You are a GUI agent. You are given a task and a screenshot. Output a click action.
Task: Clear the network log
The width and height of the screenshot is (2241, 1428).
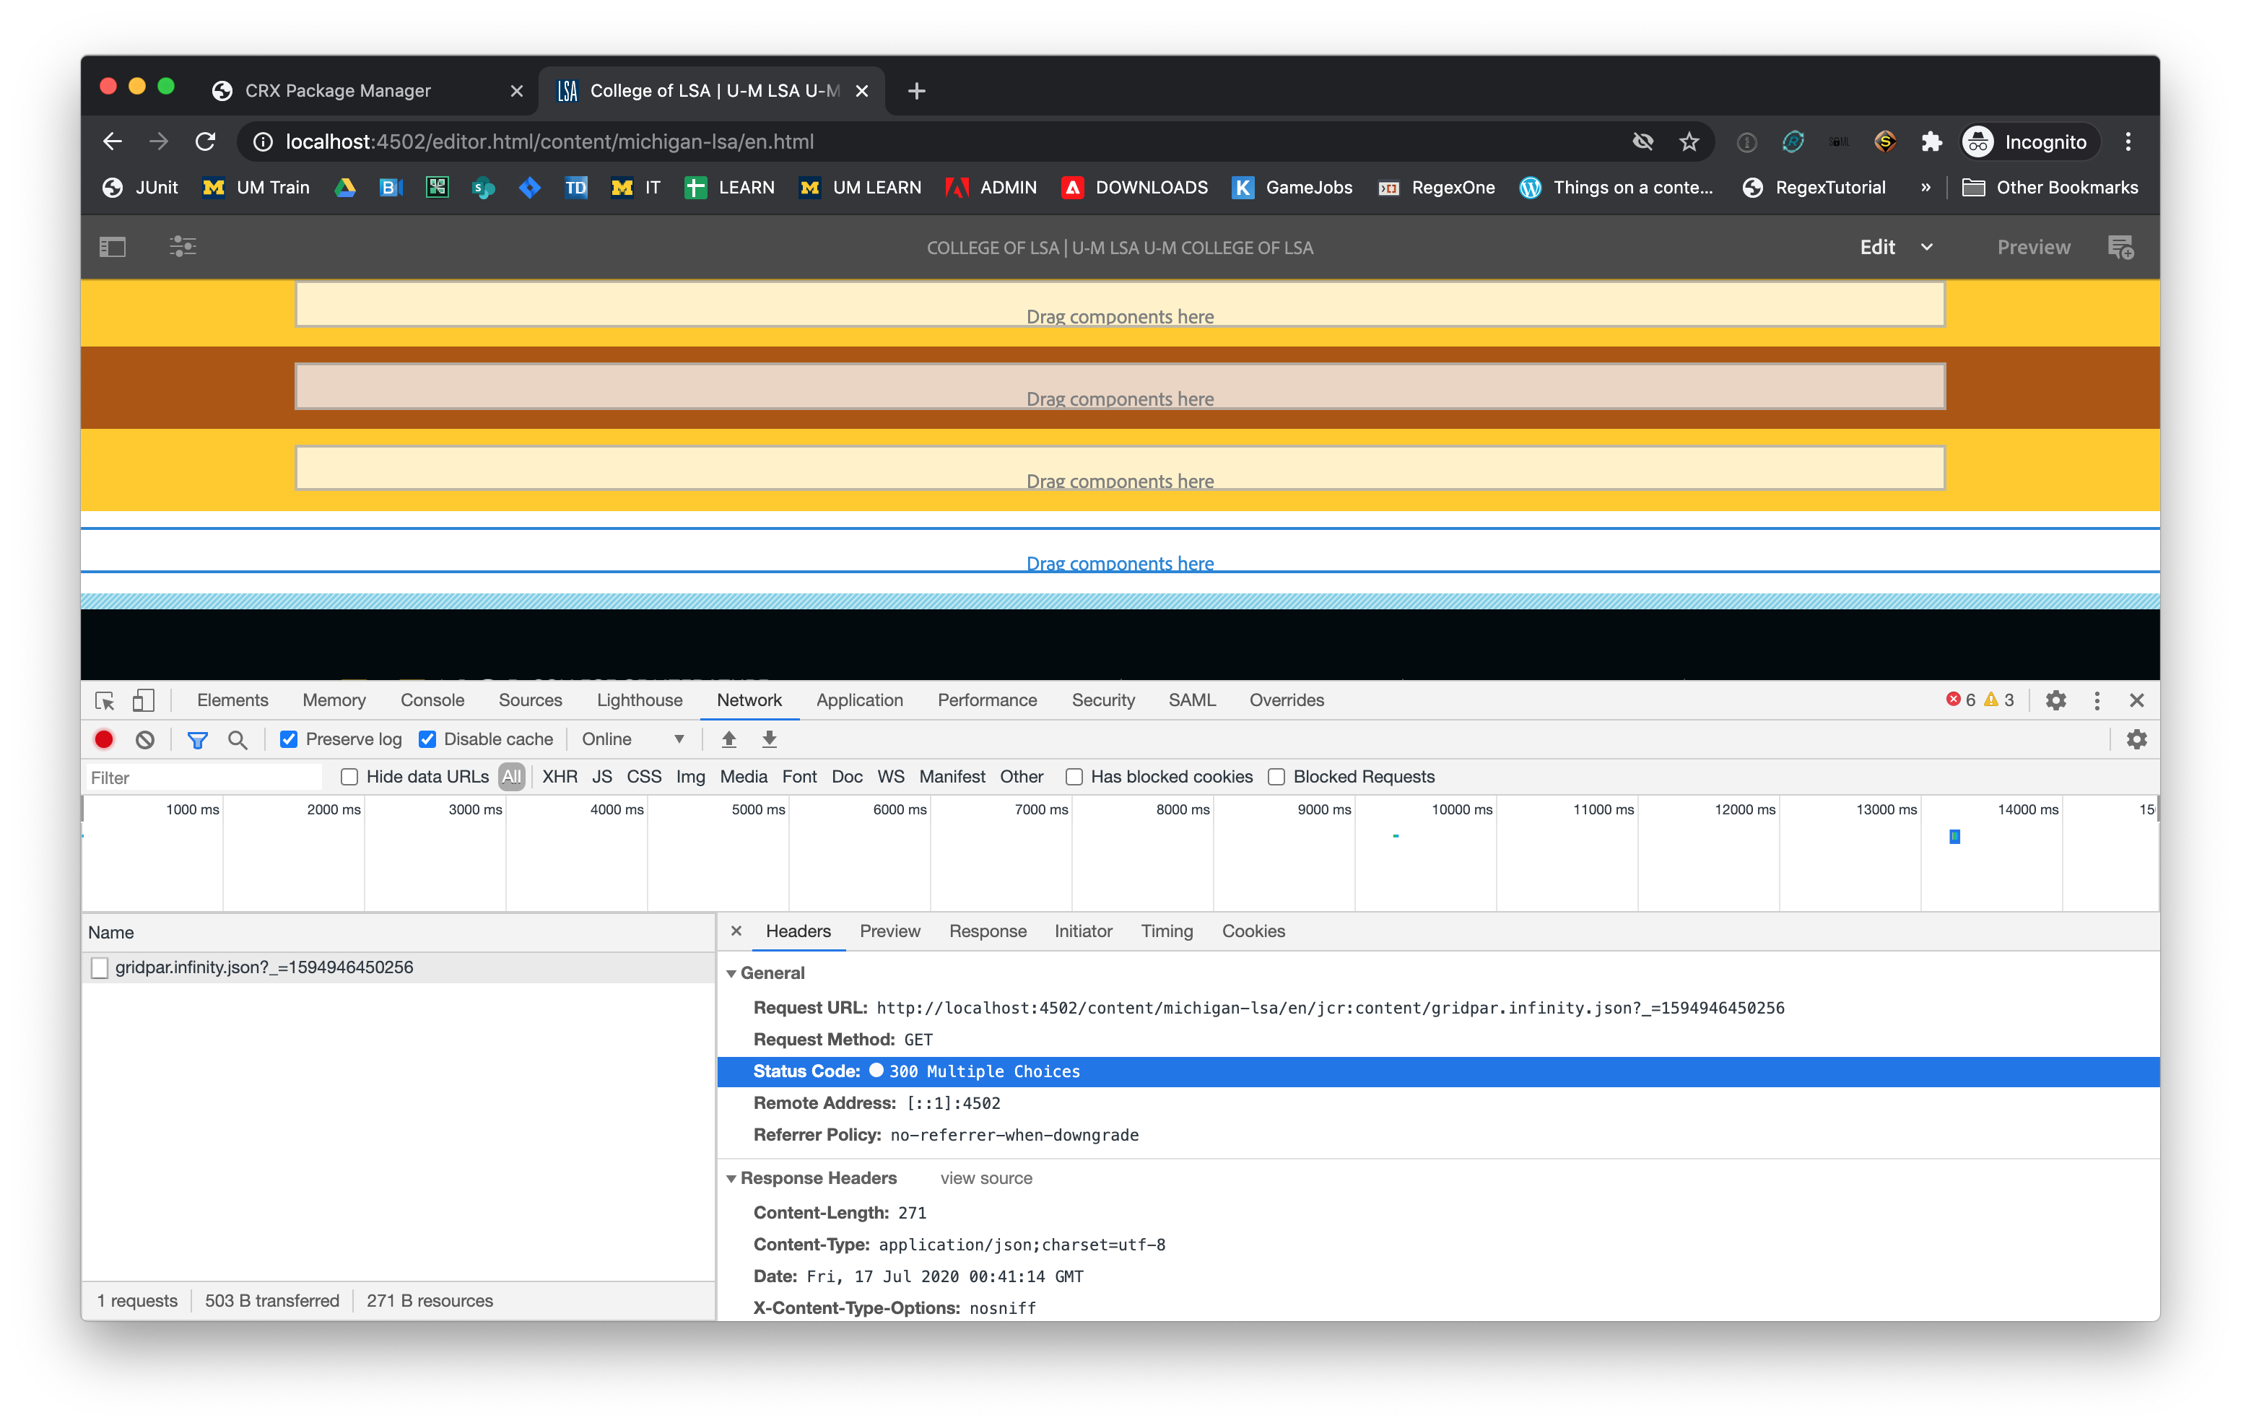(144, 739)
